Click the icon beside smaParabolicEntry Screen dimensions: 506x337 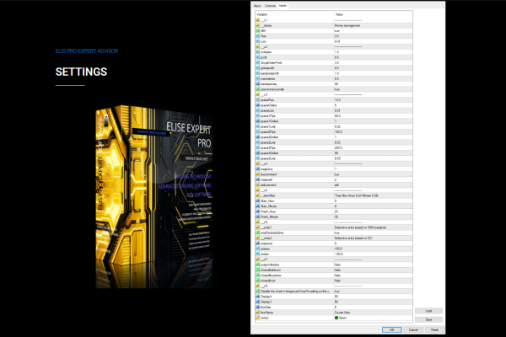tap(257, 233)
